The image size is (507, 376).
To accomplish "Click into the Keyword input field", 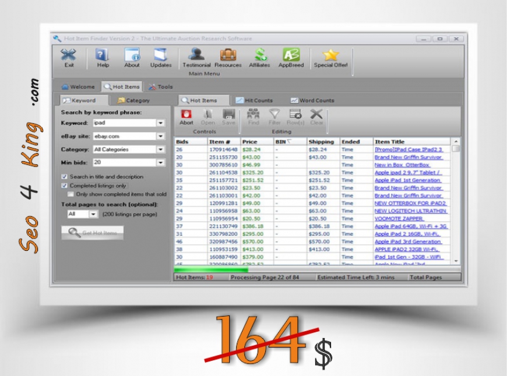I will pyautogui.click(x=125, y=123).
